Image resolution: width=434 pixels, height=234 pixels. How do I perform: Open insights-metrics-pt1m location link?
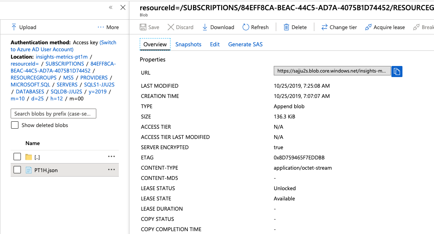tap(61, 57)
